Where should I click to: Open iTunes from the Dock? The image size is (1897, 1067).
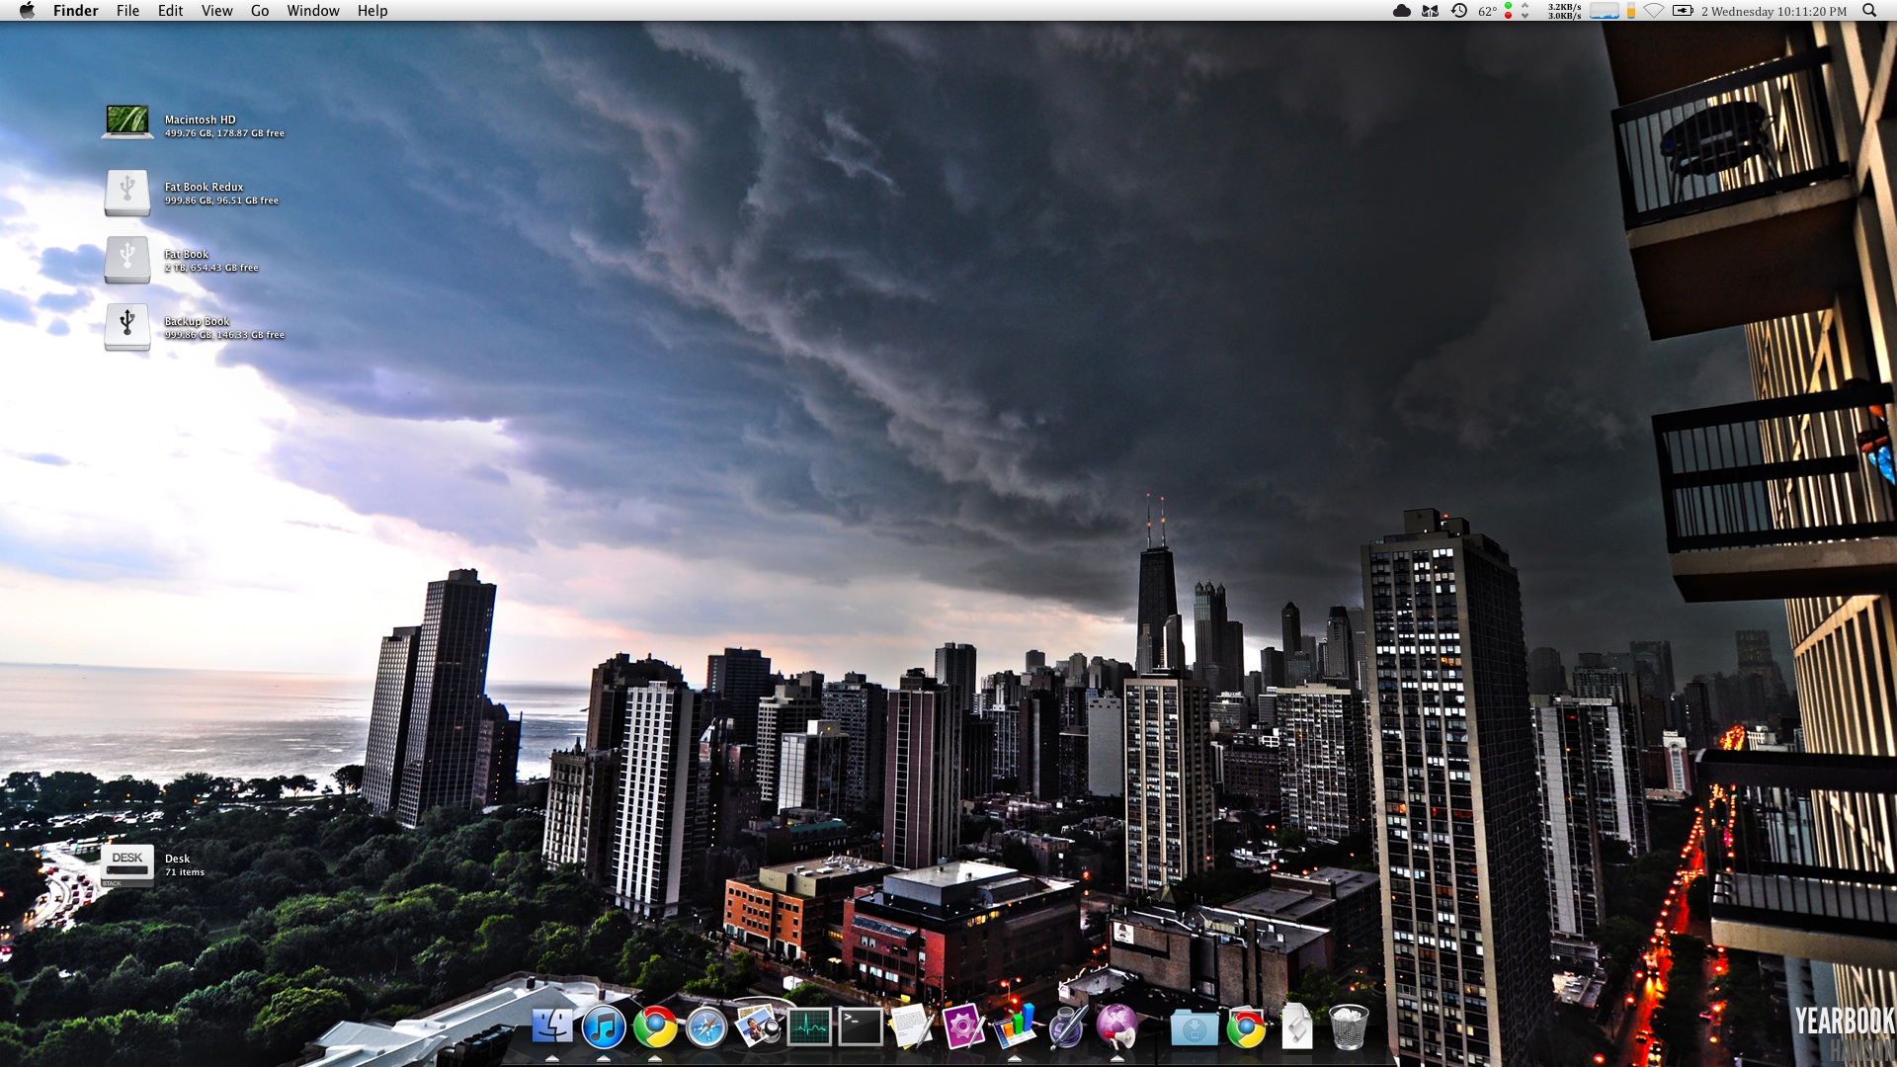[603, 1027]
